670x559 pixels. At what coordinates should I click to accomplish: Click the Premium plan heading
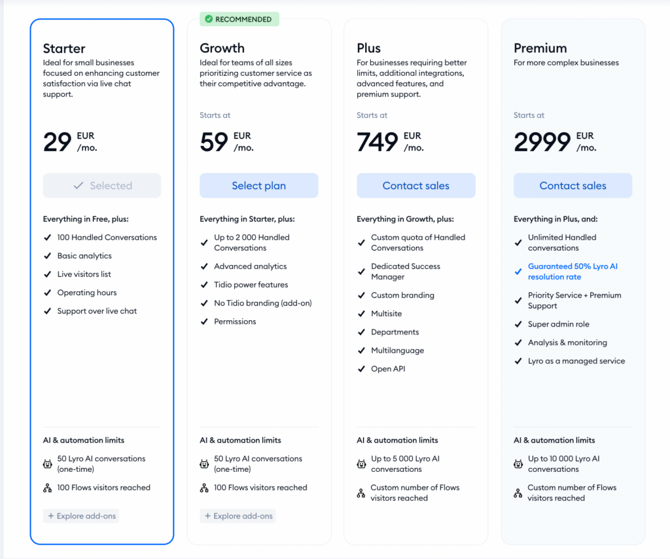tap(540, 48)
